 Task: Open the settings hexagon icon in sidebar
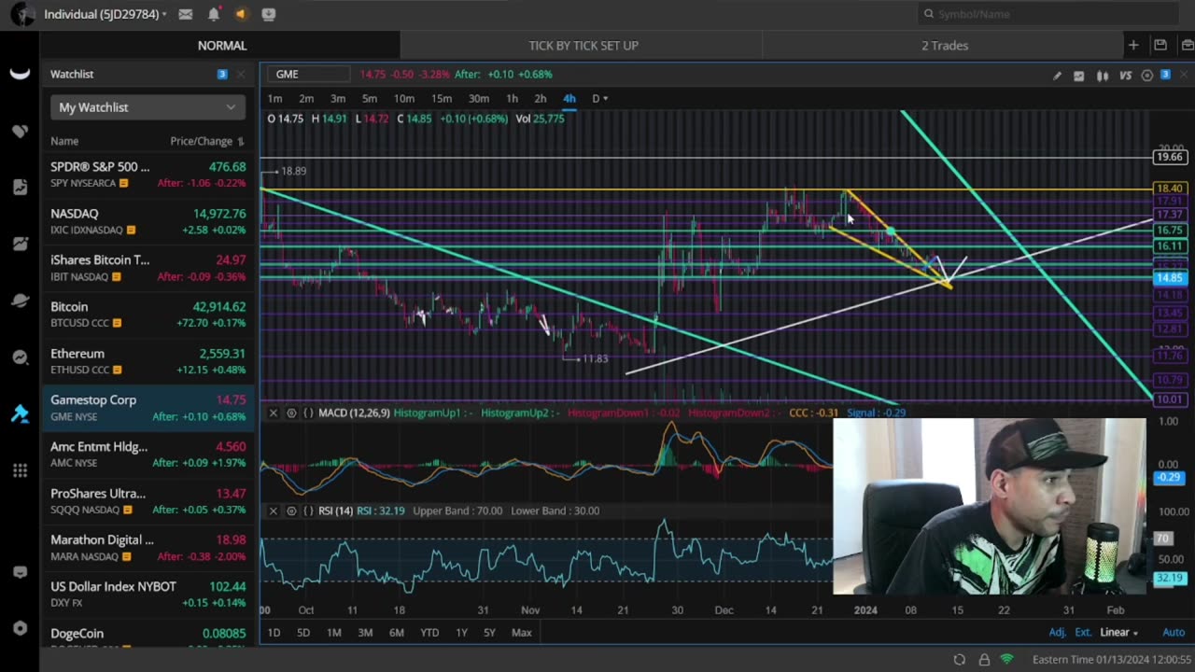click(x=20, y=628)
